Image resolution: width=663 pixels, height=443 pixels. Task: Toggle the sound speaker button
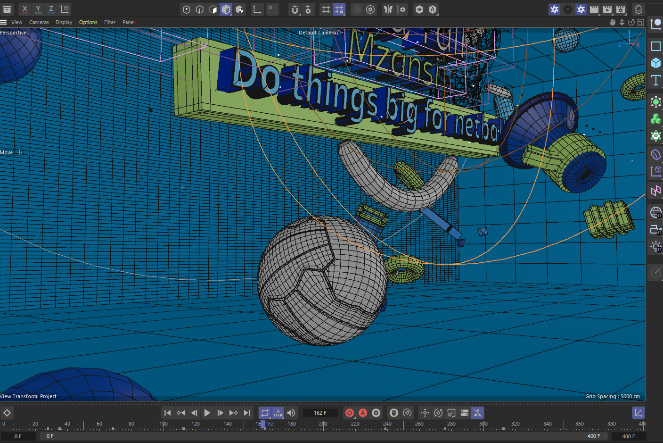click(x=291, y=413)
